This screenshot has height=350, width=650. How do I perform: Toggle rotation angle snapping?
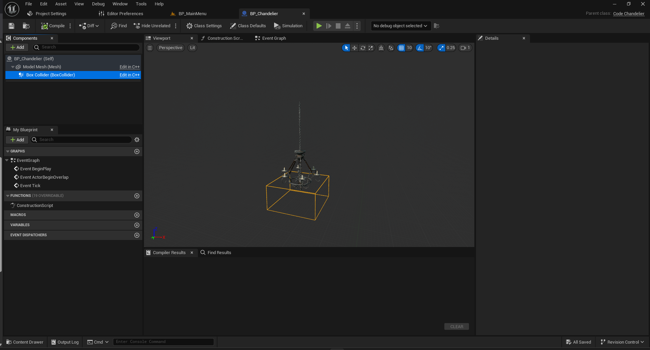[x=420, y=48]
